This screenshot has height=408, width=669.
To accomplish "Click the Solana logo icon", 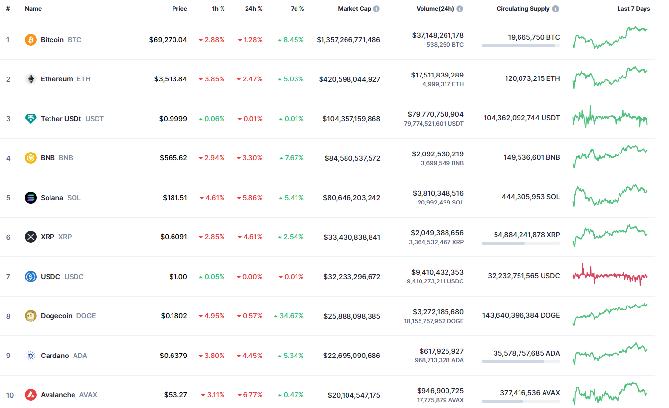I will 31,198.
